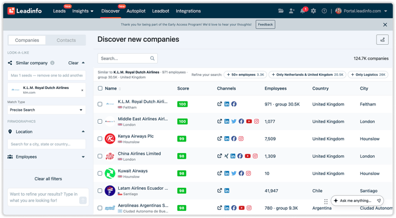This screenshot has width=396, height=218.
Task: Check Middle East Airlines row
Action: [x=100, y=121]
